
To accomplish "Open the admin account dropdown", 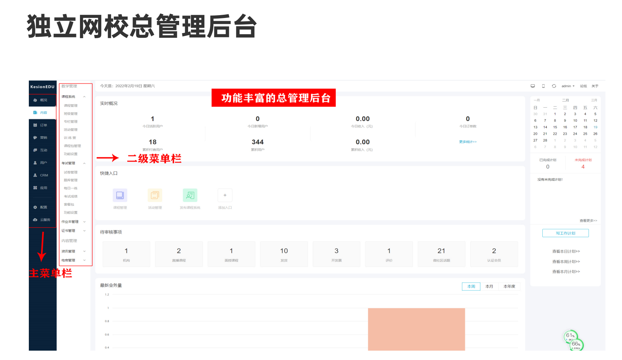I will tap(568, 86).
